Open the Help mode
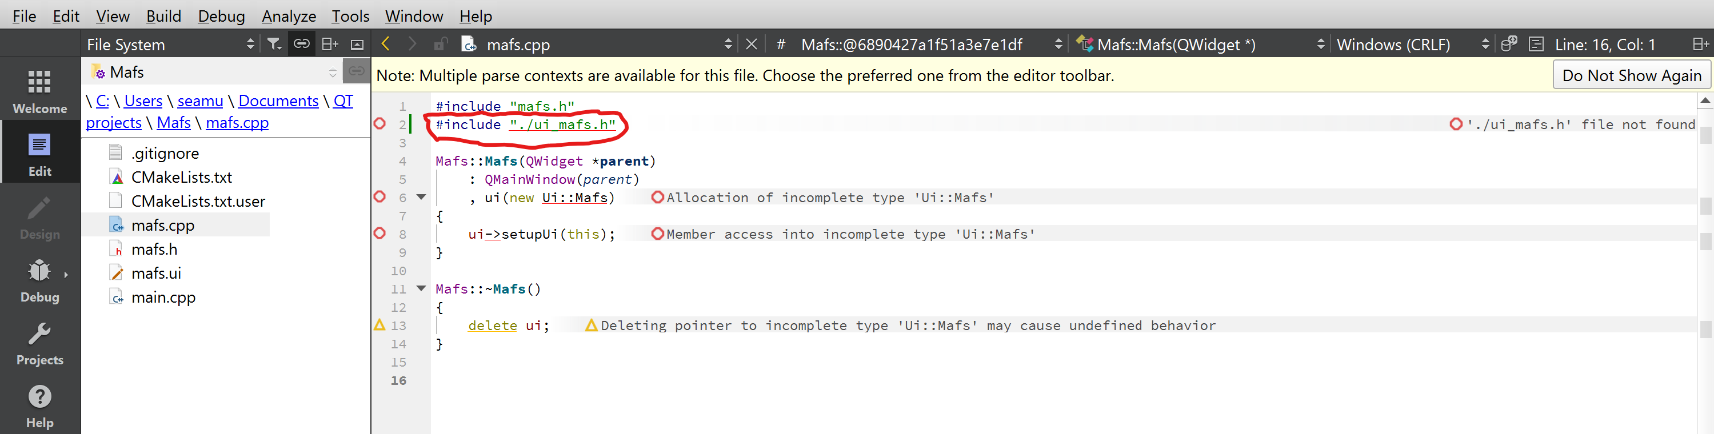Viewport: 1714px width, 434px height. (39, 406)
